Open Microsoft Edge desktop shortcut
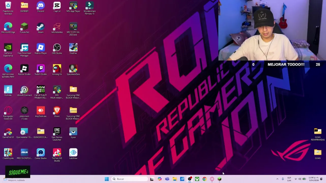Image resolution: width=326 pixels, height=183 pixels. [x=8, y=28]
